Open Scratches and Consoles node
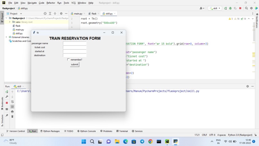259x146 pixels. click(22, 41)
